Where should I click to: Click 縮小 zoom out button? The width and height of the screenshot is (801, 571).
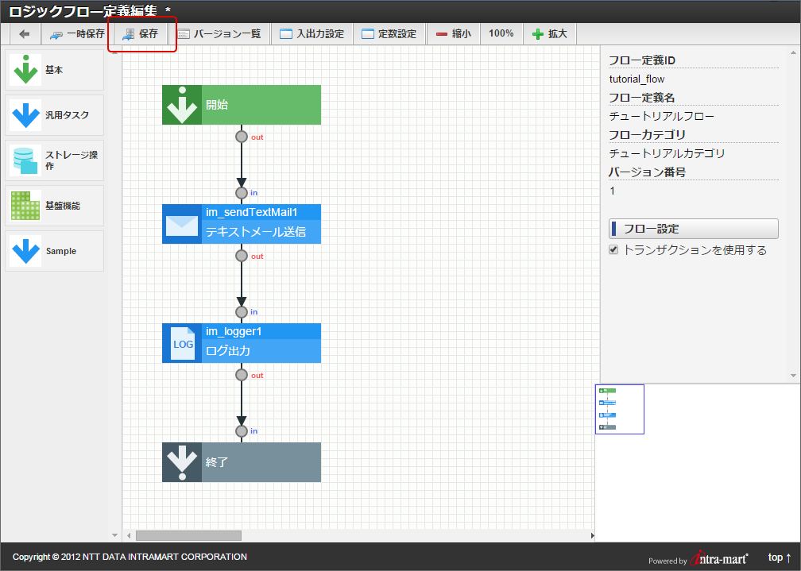coord(454,34)
